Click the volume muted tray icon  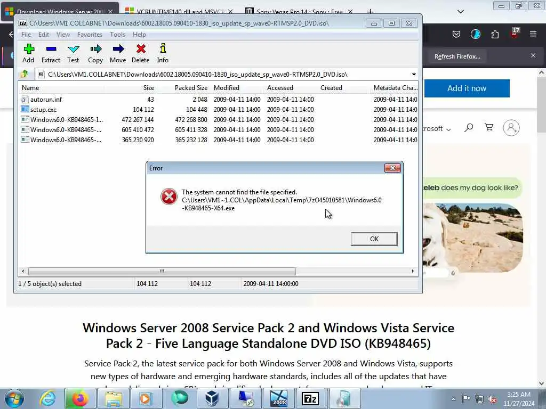492,399
